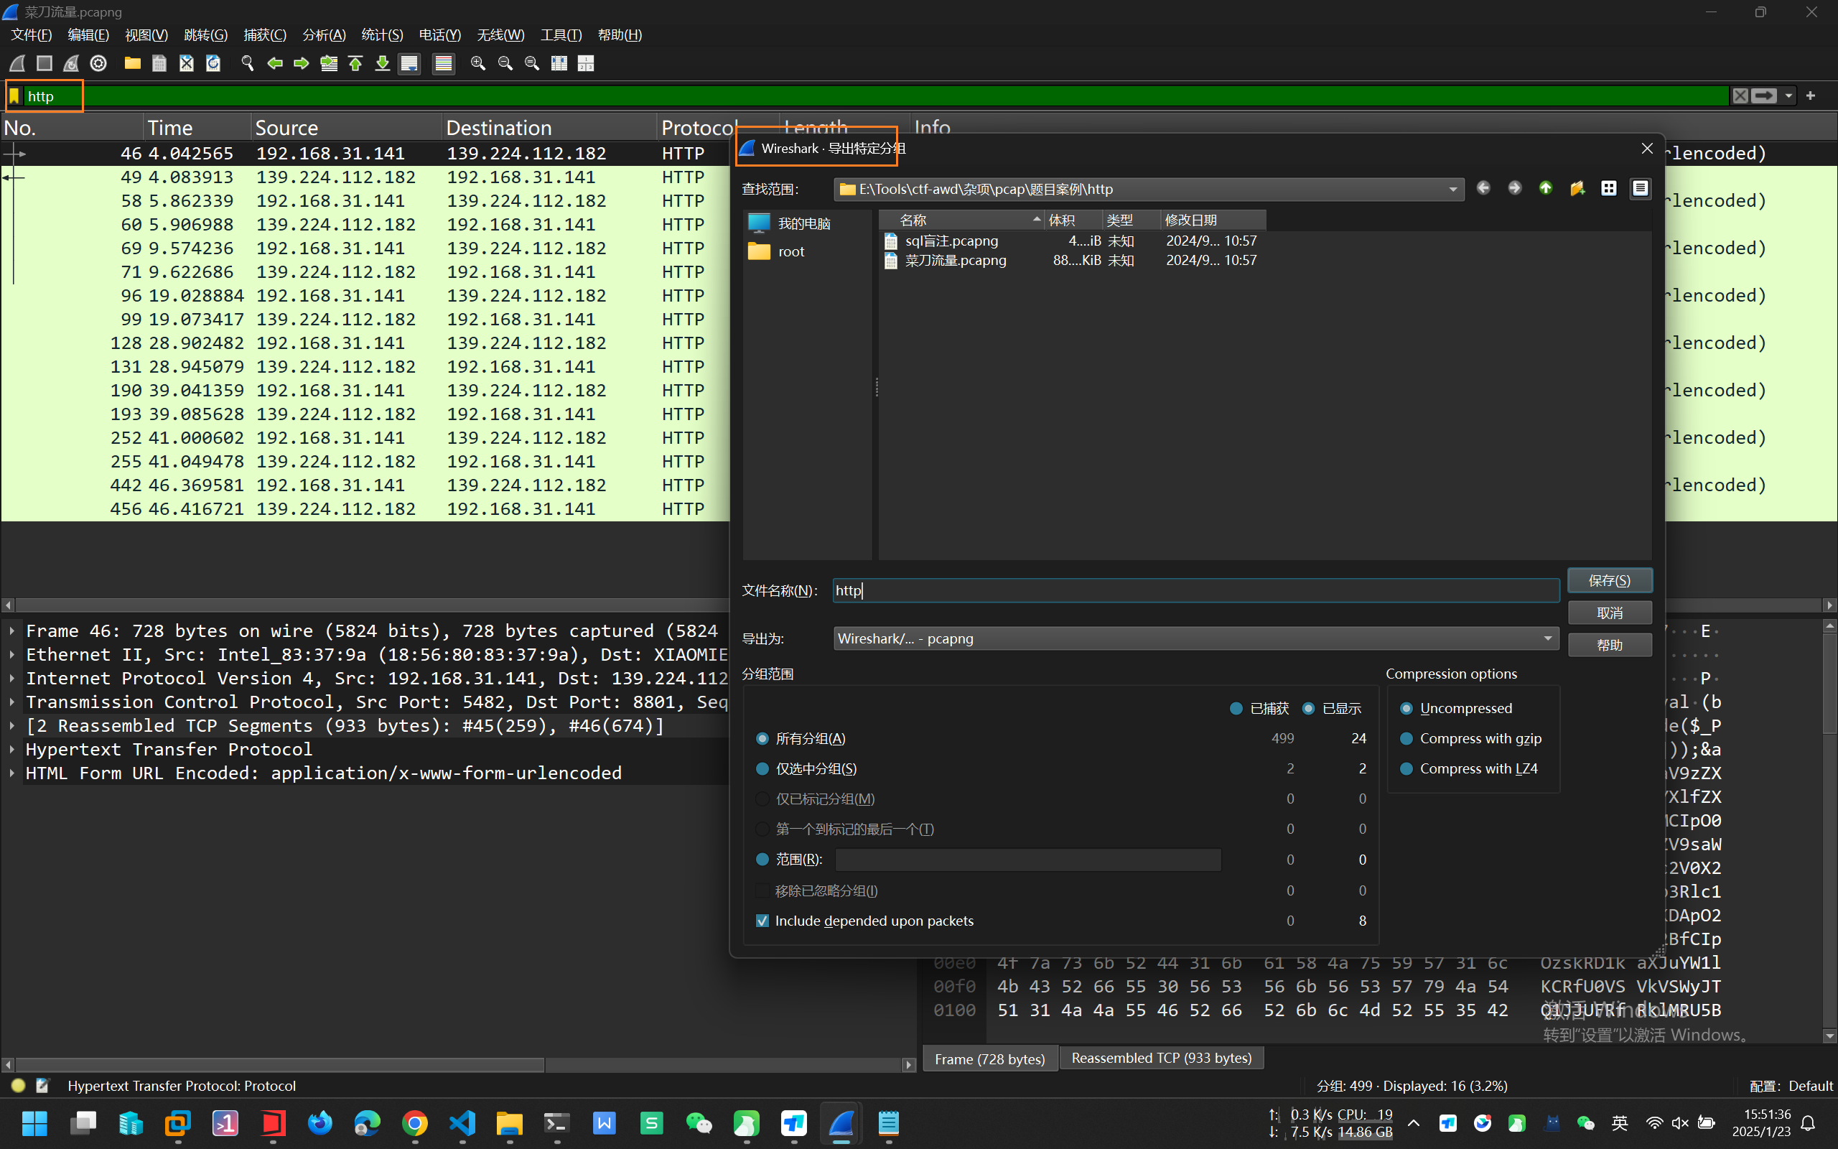The width and height of the screenshot is (1838, 1149).
Task: Click the 保存(S) button
Action: [x=1609, y=580]
